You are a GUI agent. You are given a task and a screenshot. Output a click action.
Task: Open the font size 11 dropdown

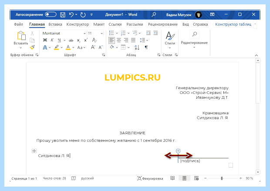tap(101, 34)
